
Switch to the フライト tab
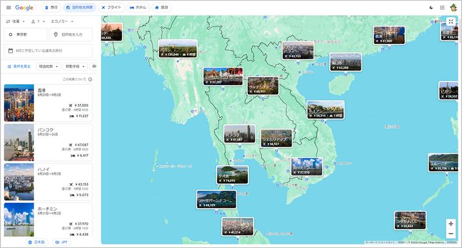(111, 8)
